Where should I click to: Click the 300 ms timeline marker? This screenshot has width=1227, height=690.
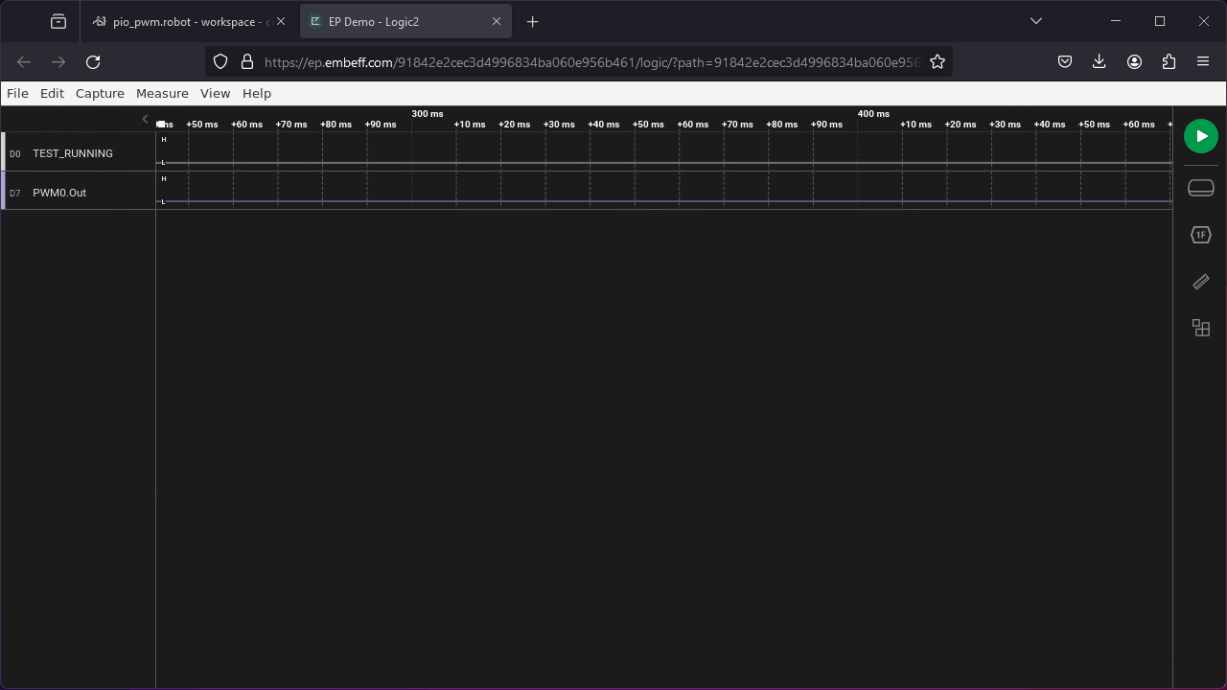click(x=428, y=114)
